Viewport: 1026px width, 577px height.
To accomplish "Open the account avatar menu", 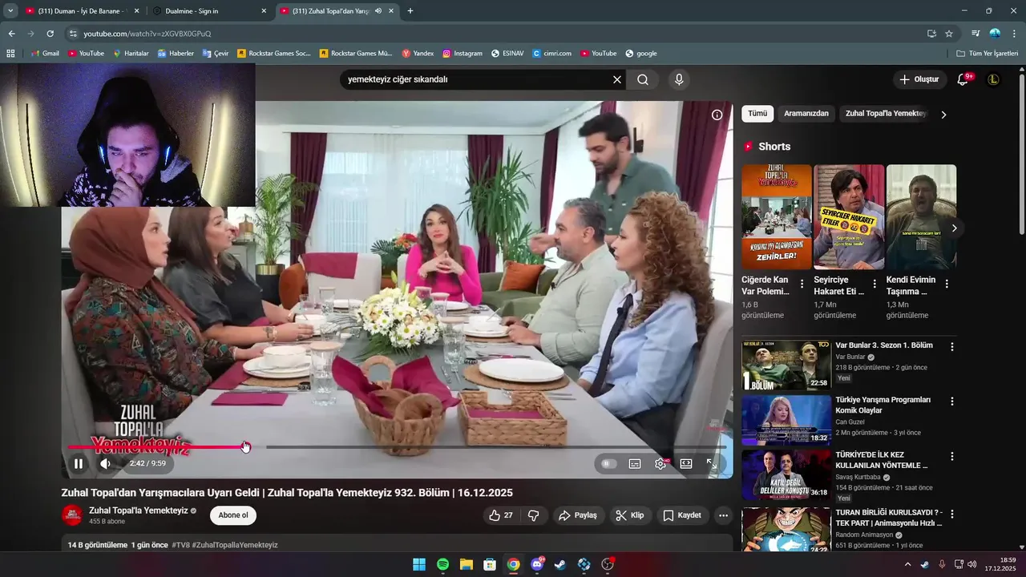I will click(994, 79).
